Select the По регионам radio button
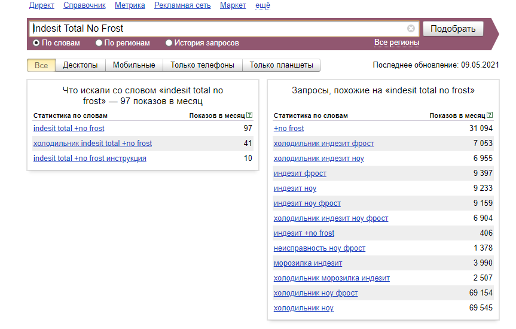 99,43
